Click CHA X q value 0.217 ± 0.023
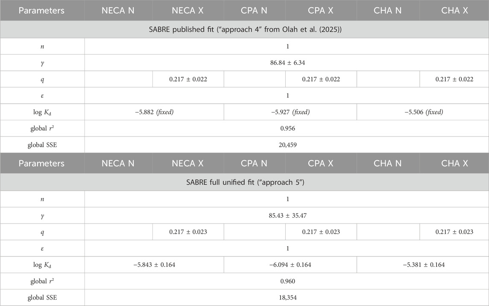 454,232
